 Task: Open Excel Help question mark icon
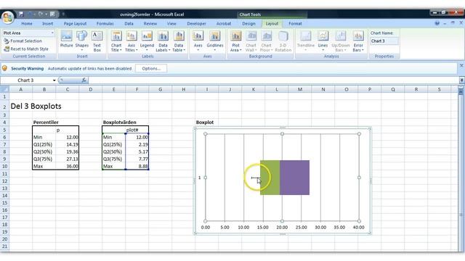(437, 23)
